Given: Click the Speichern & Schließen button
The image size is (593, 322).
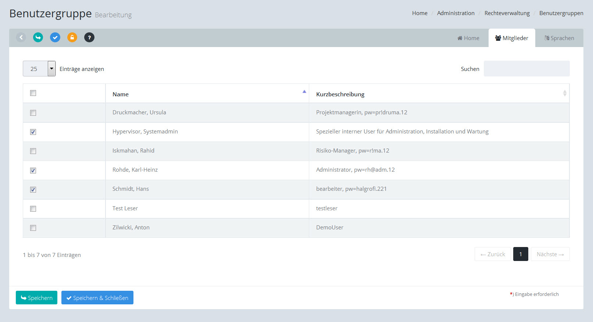Looking at the screenshot, I should (x=97, y=298).
